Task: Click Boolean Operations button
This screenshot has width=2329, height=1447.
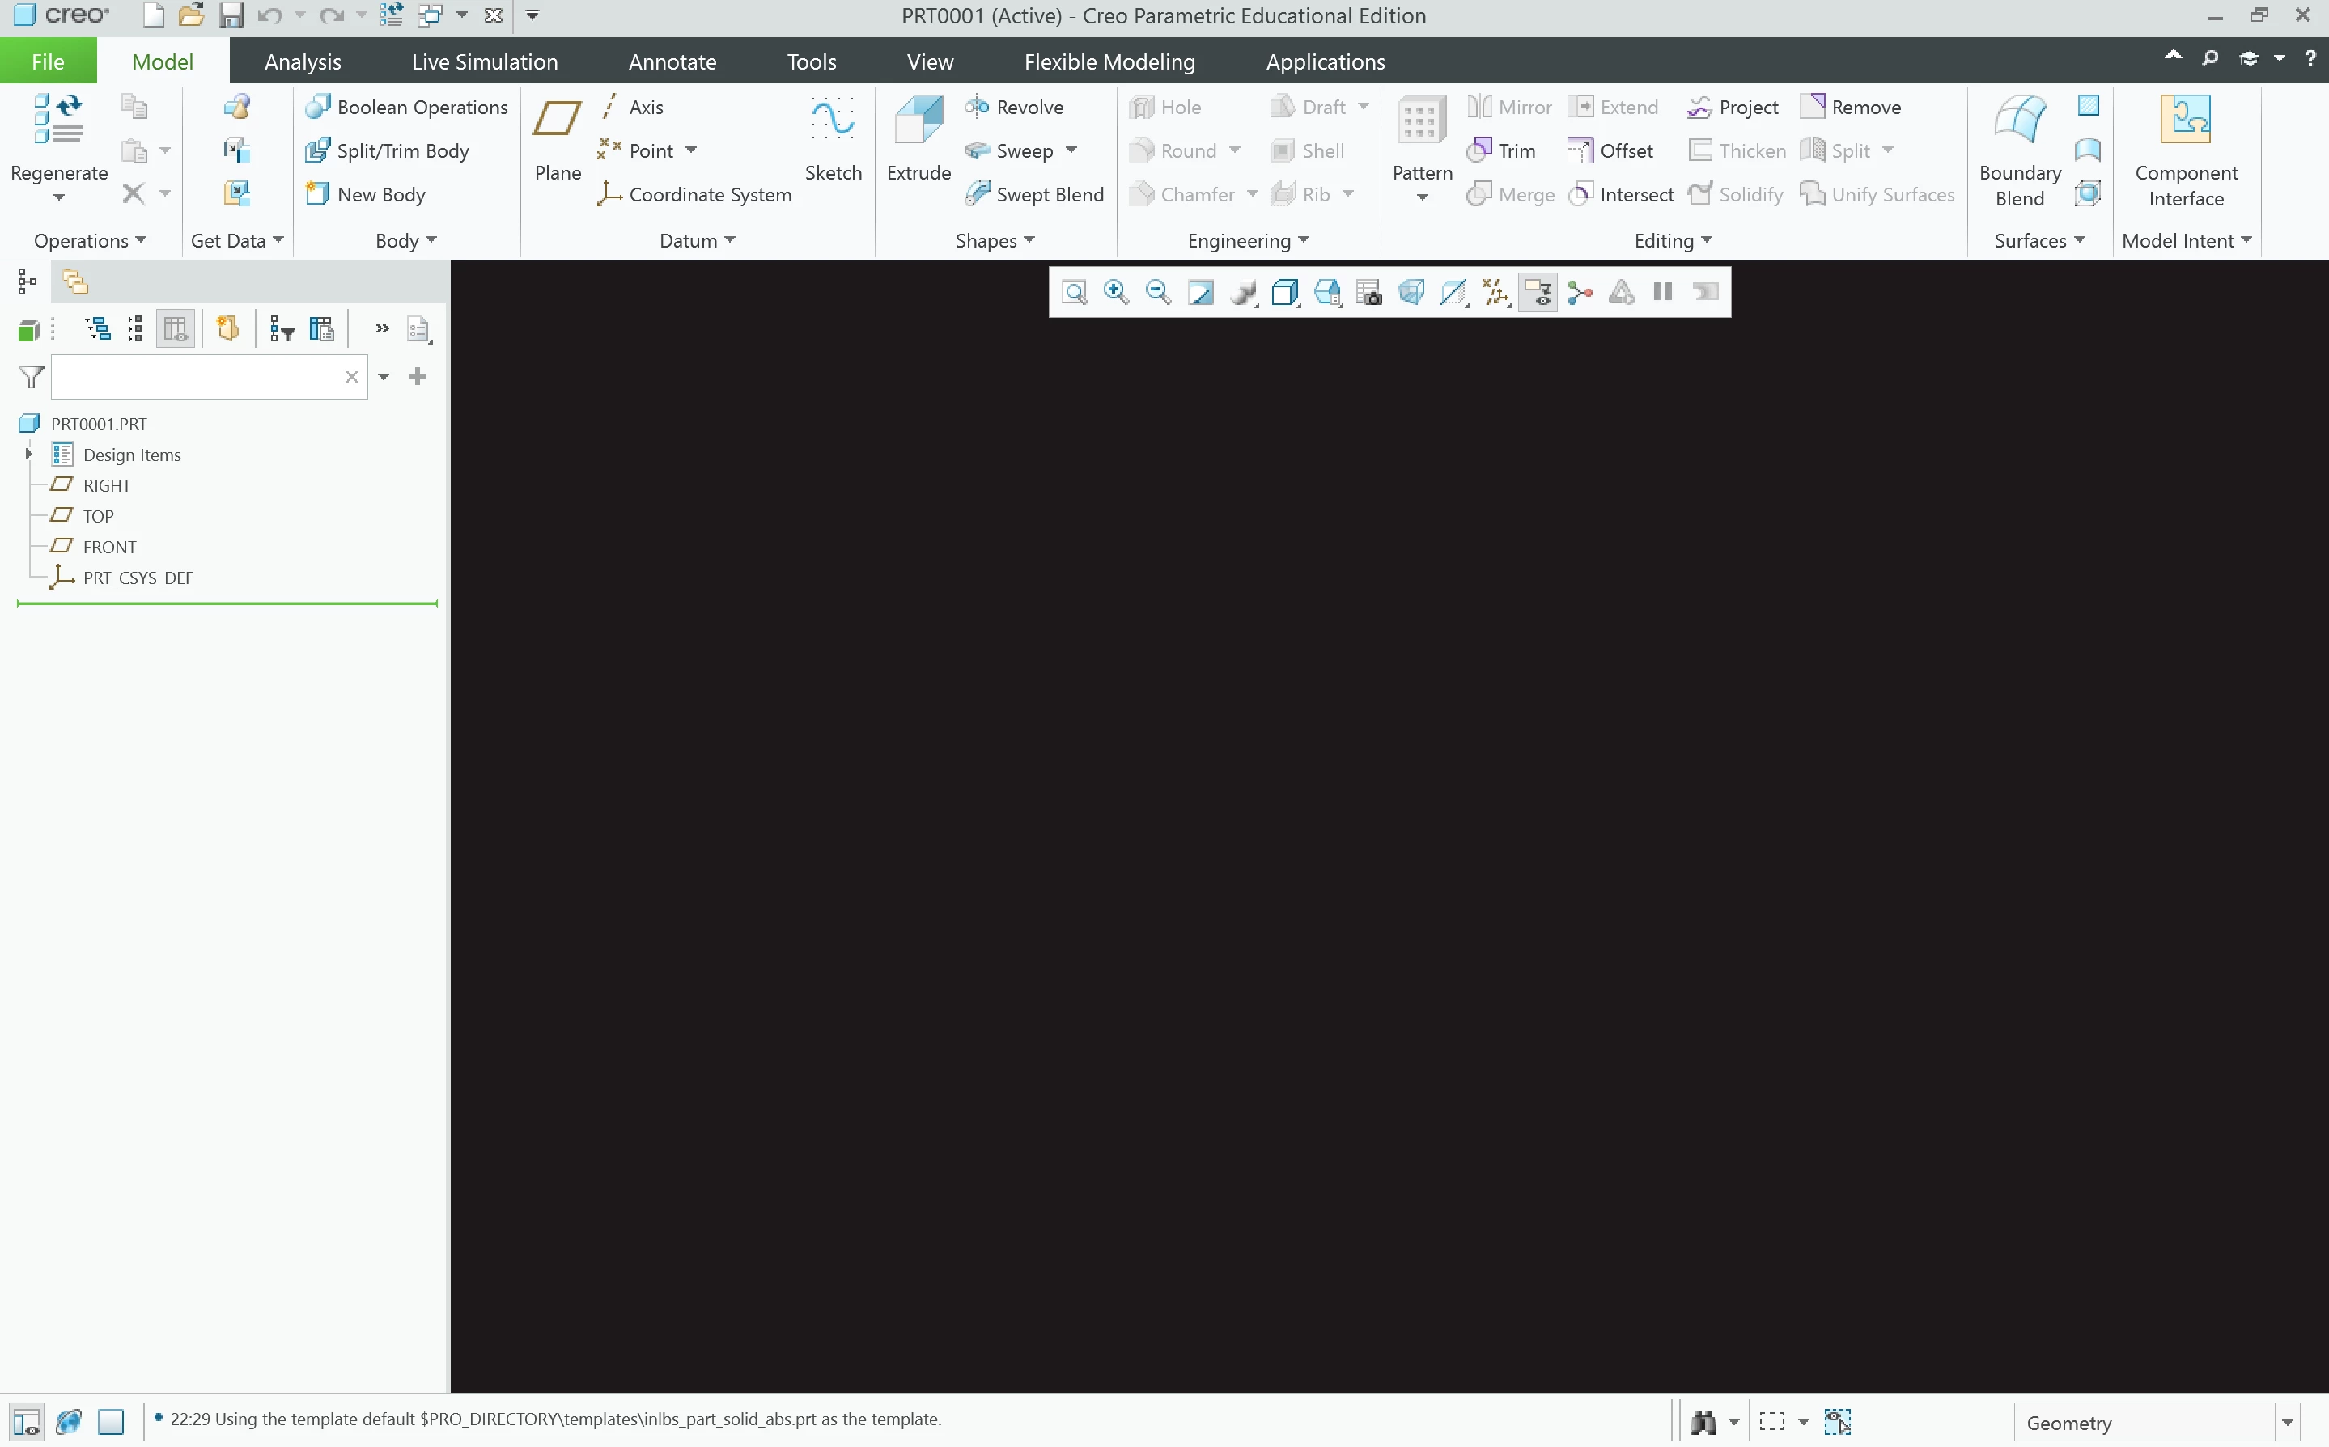Action: pyautogui.click(x=407, y=108)
